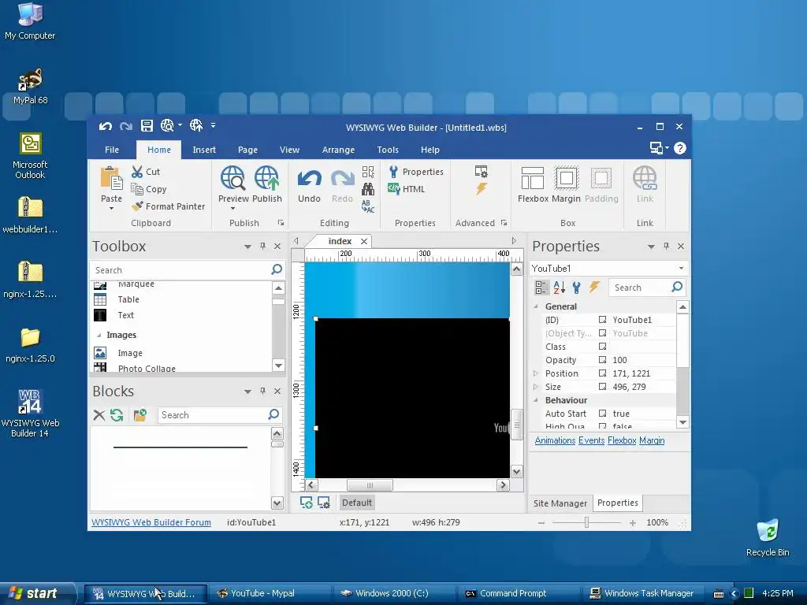The image size is (807, 605).
Task: Open Find with binoculars icon
Action: 368,189
